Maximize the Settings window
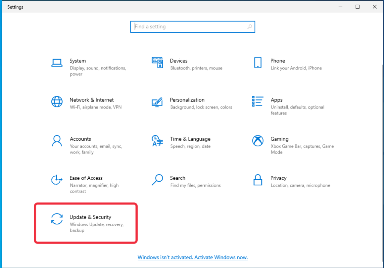The height and width of the screenshot is (268, 384). 358,7
